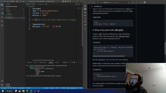This screenshot has width=166, height=93.
Task: Close the terminal panel
Action: pos(81,63)
